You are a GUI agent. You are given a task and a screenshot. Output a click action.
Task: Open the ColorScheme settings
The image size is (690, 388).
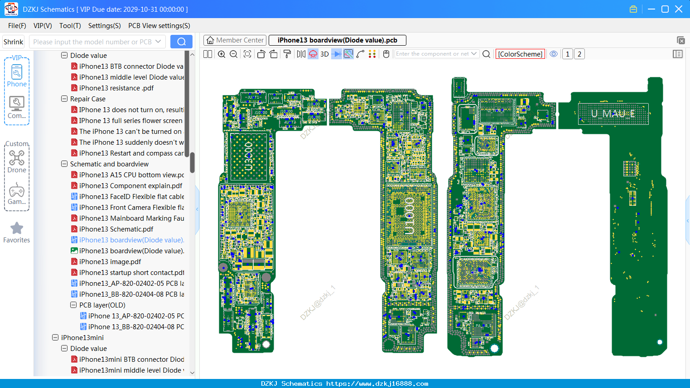coord(520,54)
